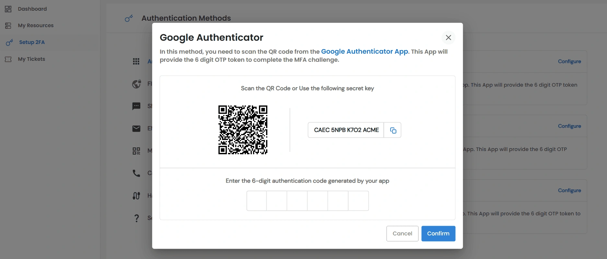Copy the secret key with the copy icon
Image resolution: width=607 pixels, height=259 pixels.
tap(393, 130)
